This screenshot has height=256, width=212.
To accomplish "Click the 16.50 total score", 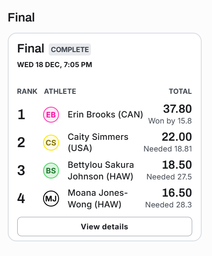I will pyautogui.click(x=177, y=193).
